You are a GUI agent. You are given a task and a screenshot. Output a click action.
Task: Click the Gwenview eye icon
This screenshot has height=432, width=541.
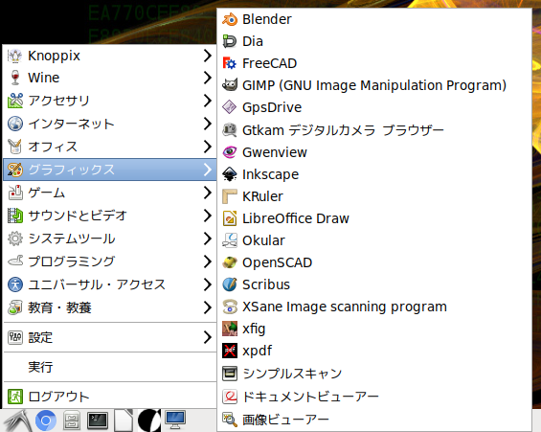[230, 152]
